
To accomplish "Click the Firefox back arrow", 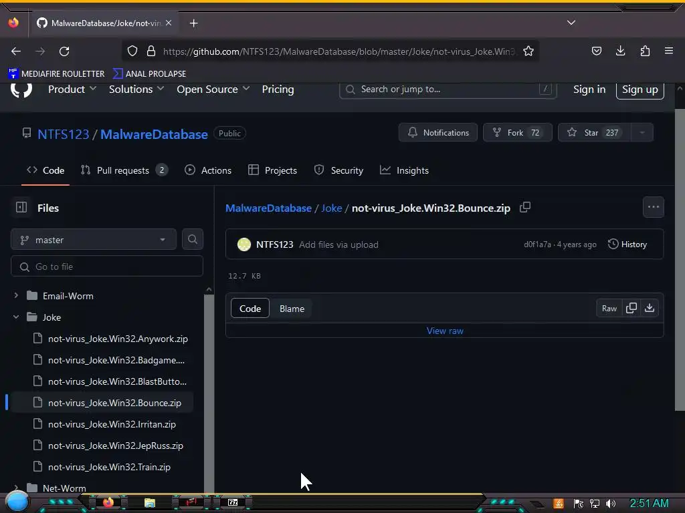I will [16, 51].
